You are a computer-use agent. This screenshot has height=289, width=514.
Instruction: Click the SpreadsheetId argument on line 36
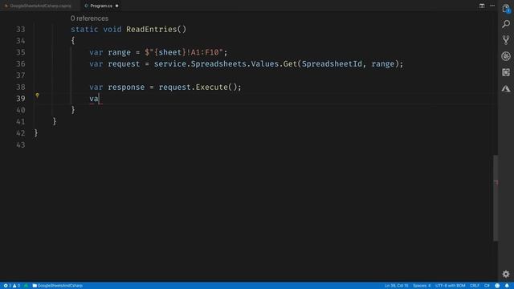click(332, 64)
